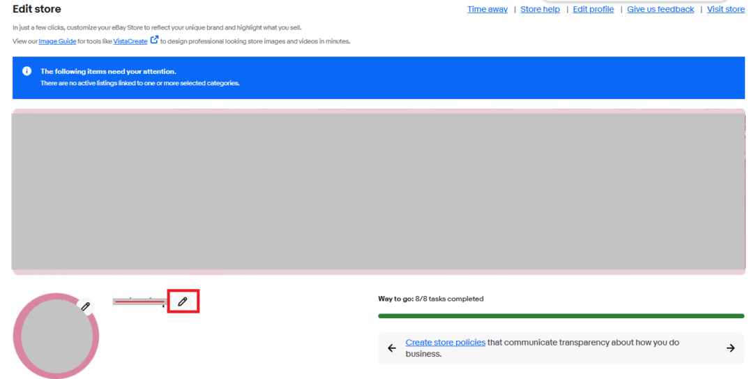
Task: Click the 8/8 tasks completed label
Action: tap(449, 299)
